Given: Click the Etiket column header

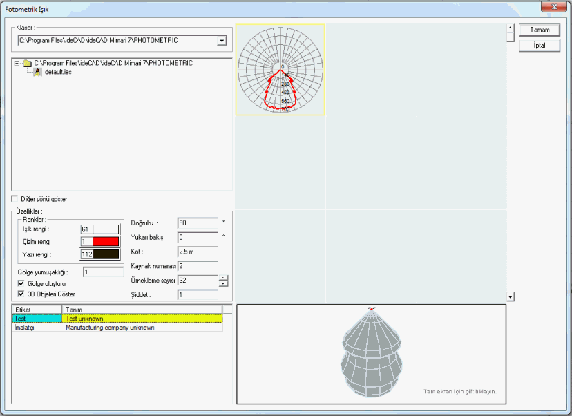Looking at the screenshot, I should [x=37, y=310].
